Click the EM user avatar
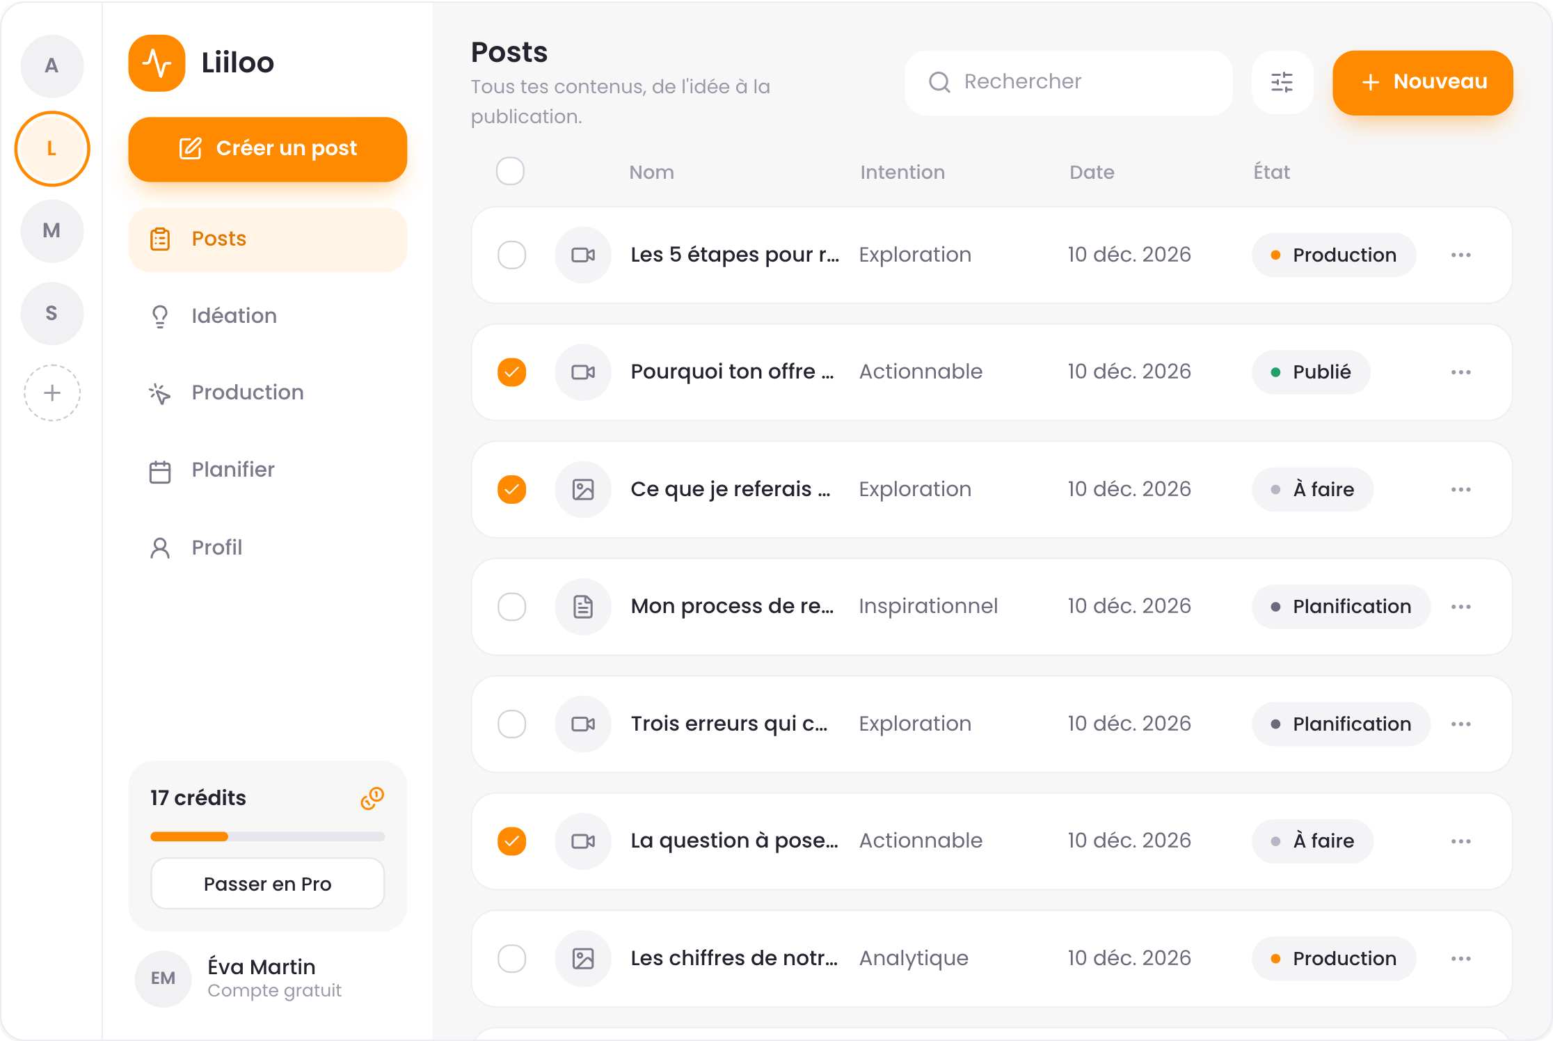 (x=163, y=978)
